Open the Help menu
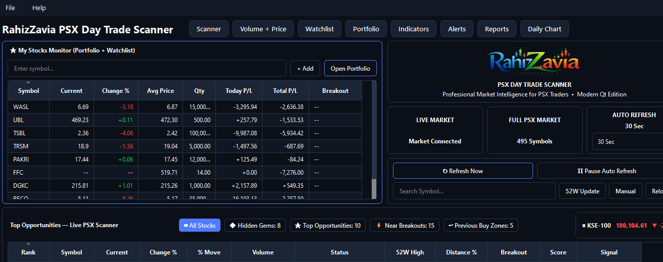This screenshot has height=262, width=663. [x=39, y=8]
